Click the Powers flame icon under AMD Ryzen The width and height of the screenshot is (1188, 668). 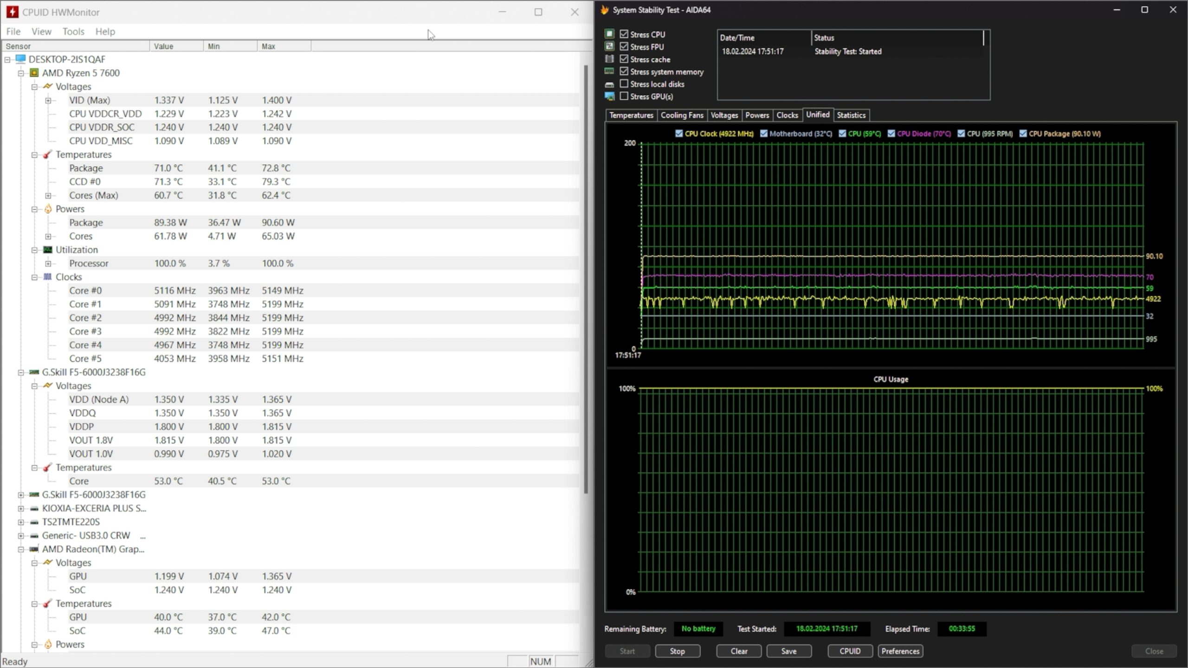[48, 209]
